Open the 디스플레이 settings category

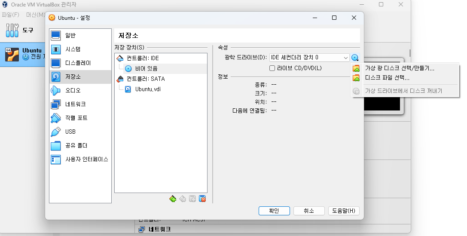(x=80, y=63)
